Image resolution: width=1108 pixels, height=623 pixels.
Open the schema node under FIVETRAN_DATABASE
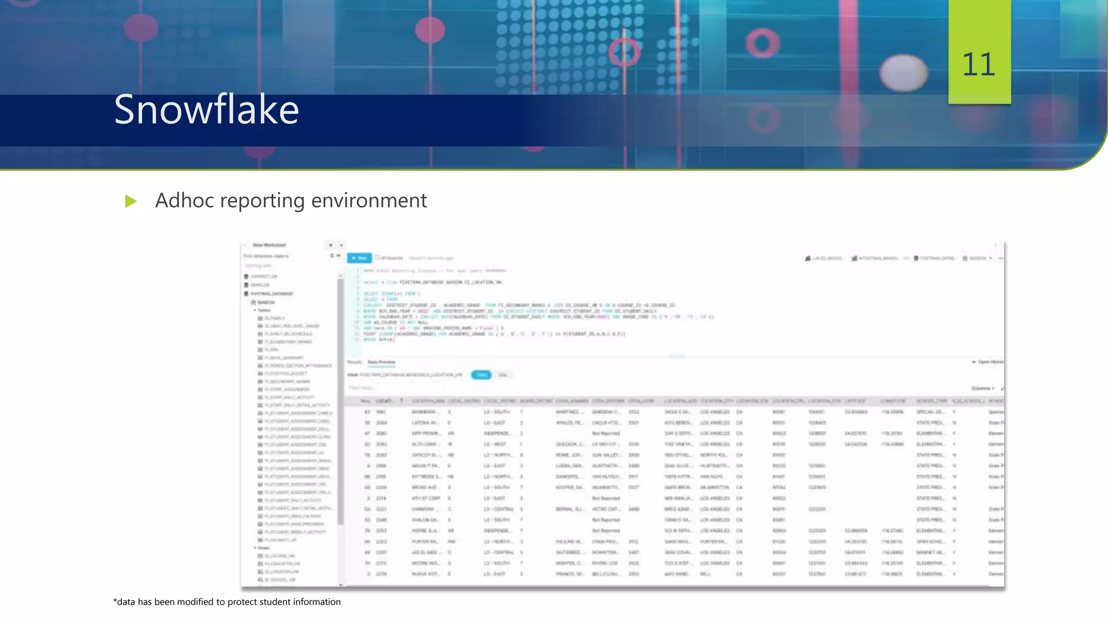[263, 302]
